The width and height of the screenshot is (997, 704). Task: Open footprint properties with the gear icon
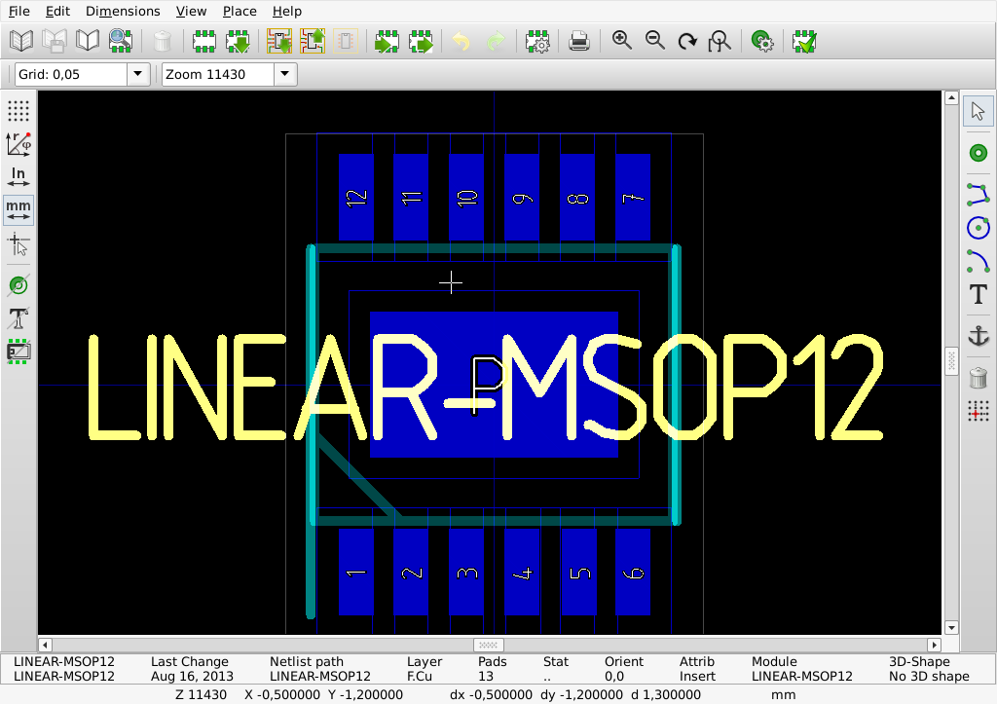(x=537, y=41)
